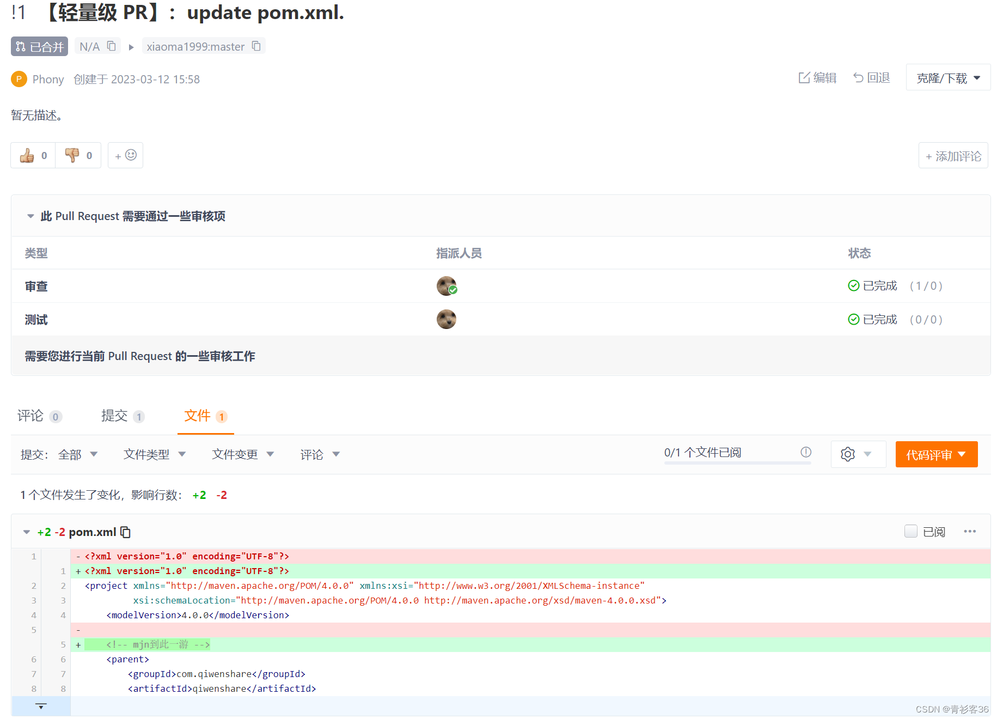Click the 添加评论 button

[952, 155]
